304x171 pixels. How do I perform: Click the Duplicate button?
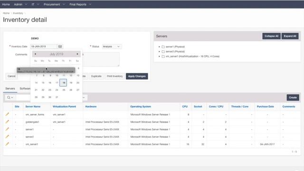click(x=96, y=76)
